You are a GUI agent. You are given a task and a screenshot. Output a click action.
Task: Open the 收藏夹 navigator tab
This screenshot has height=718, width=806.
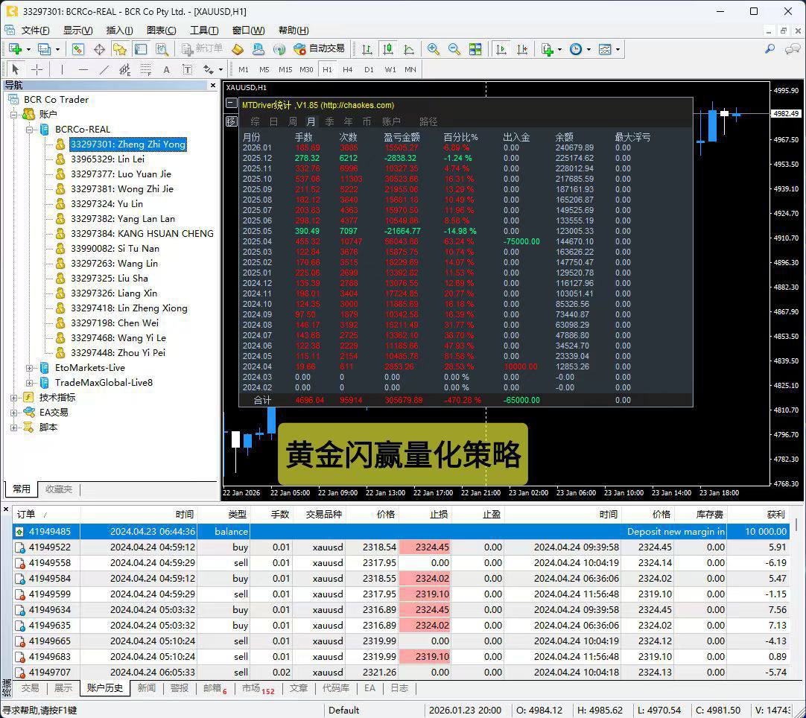click(59, 489)
